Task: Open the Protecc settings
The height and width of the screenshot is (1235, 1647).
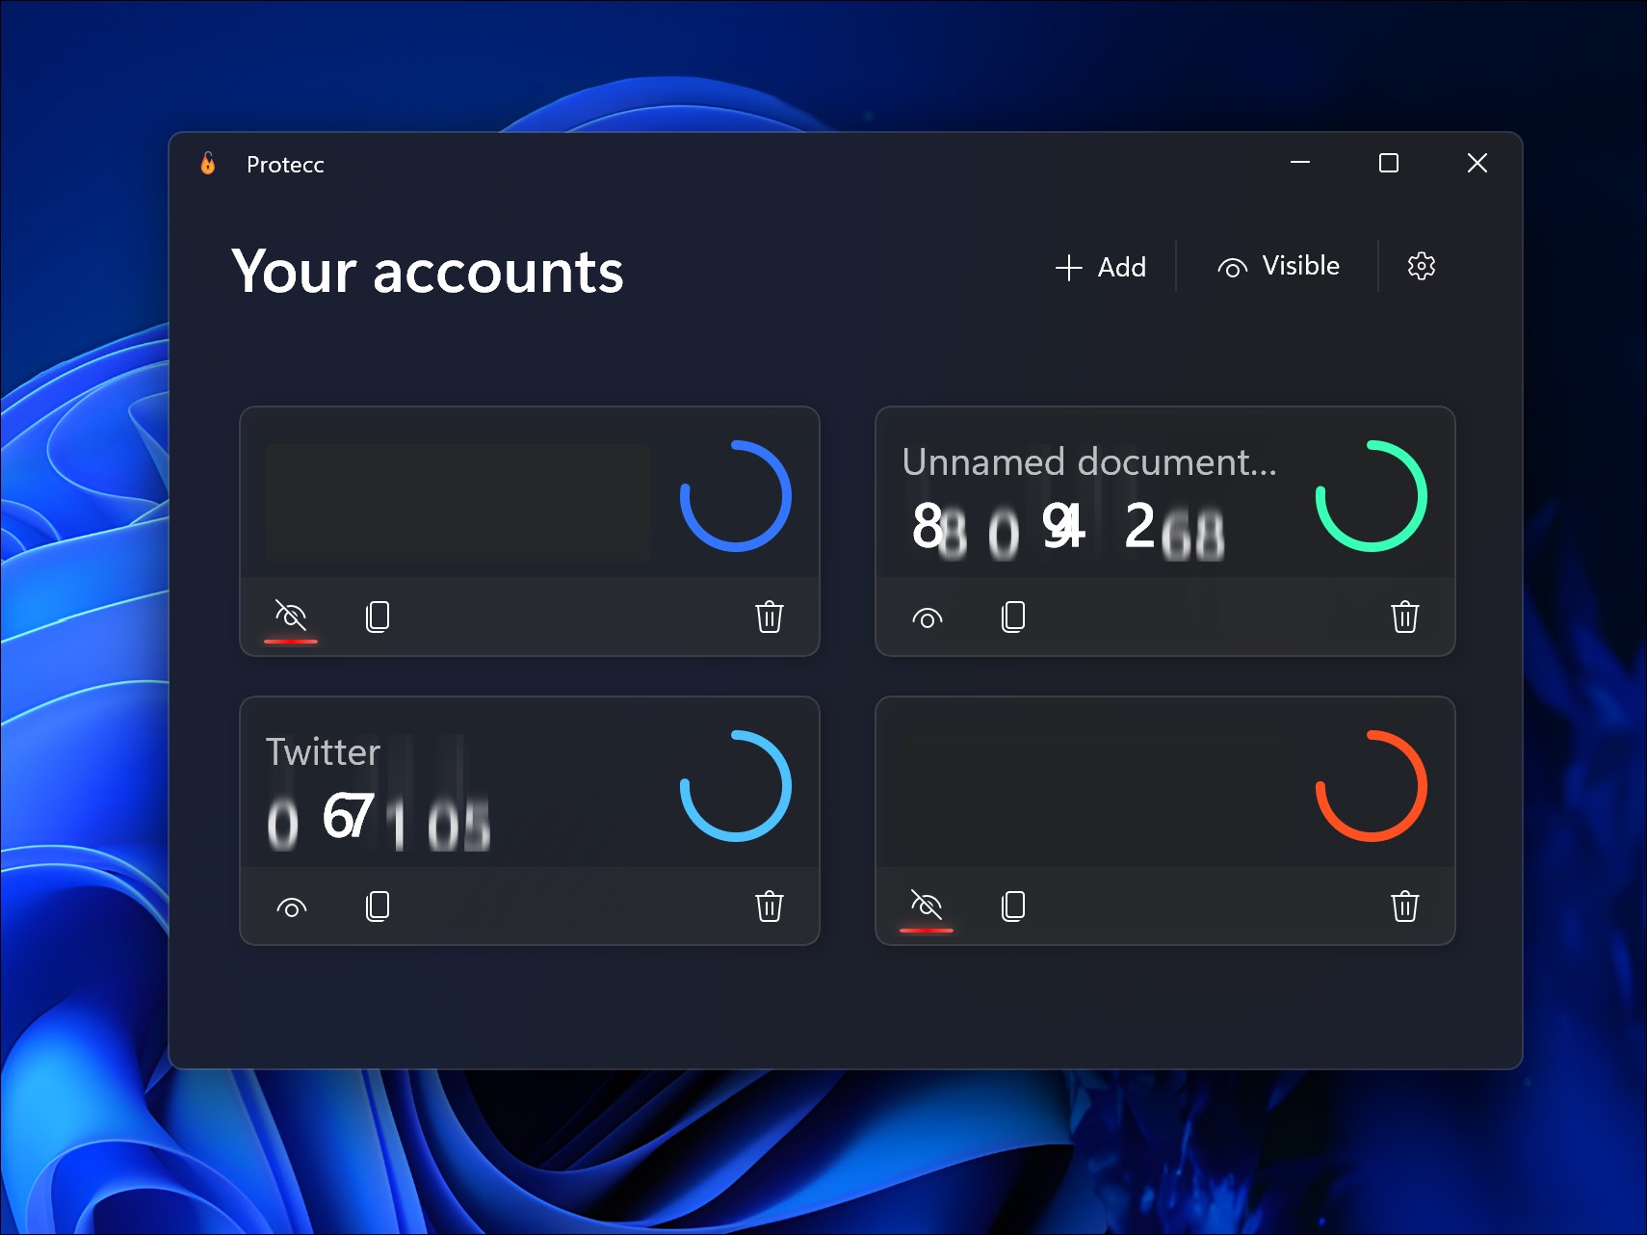Action: 1421,266
